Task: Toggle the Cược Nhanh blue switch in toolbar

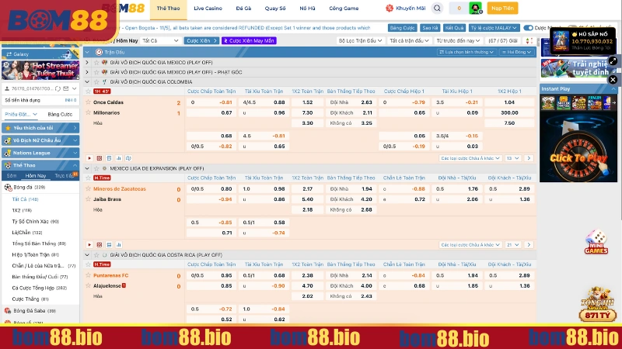Action: tap(528, 28)
